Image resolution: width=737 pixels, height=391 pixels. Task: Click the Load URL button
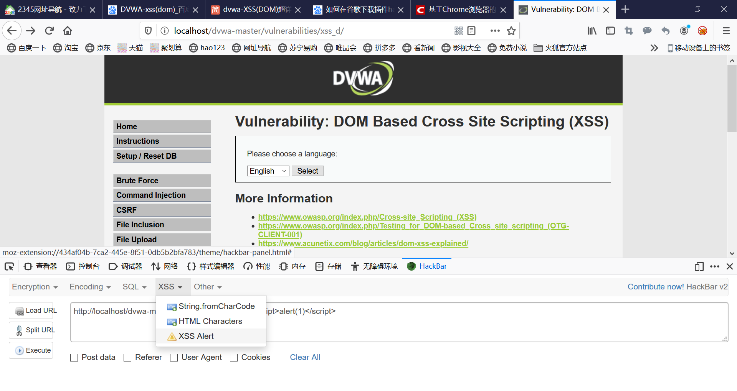[x=31, y=310]
